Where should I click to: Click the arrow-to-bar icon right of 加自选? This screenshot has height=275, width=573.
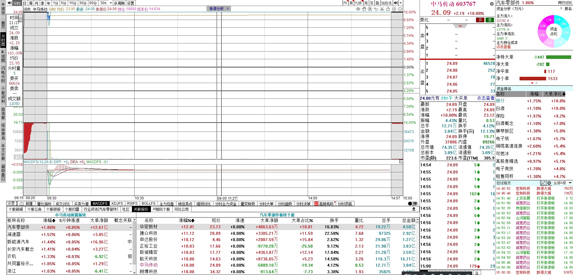(x=396, y=3)
